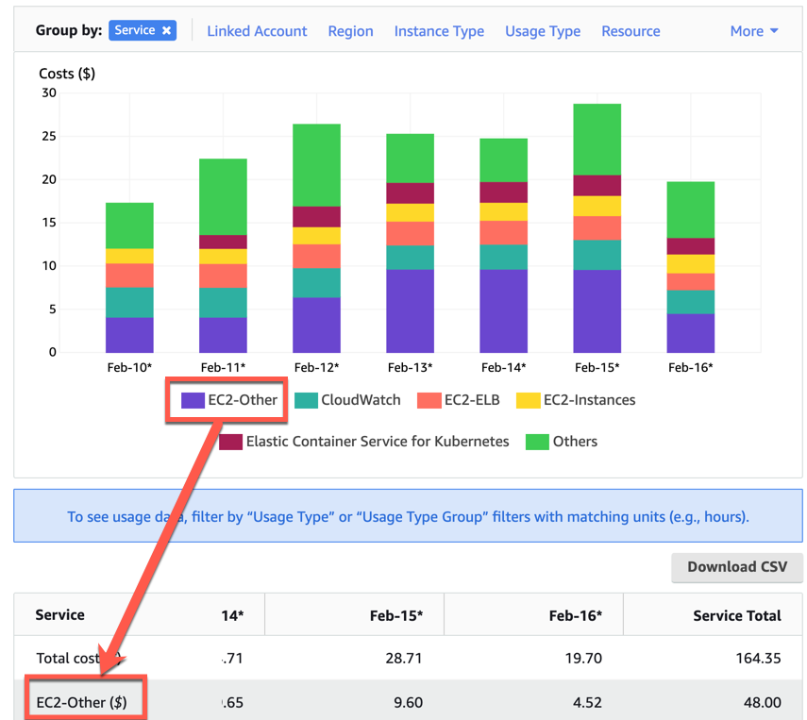Click the Feb-15* table column header
This screenshot has height=720, width=807.
tap(396, 615)
